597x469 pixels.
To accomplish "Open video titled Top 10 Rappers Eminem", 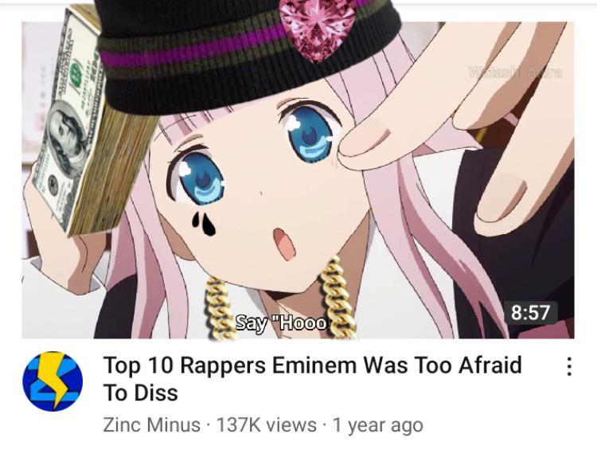I will tap(312, 379).
